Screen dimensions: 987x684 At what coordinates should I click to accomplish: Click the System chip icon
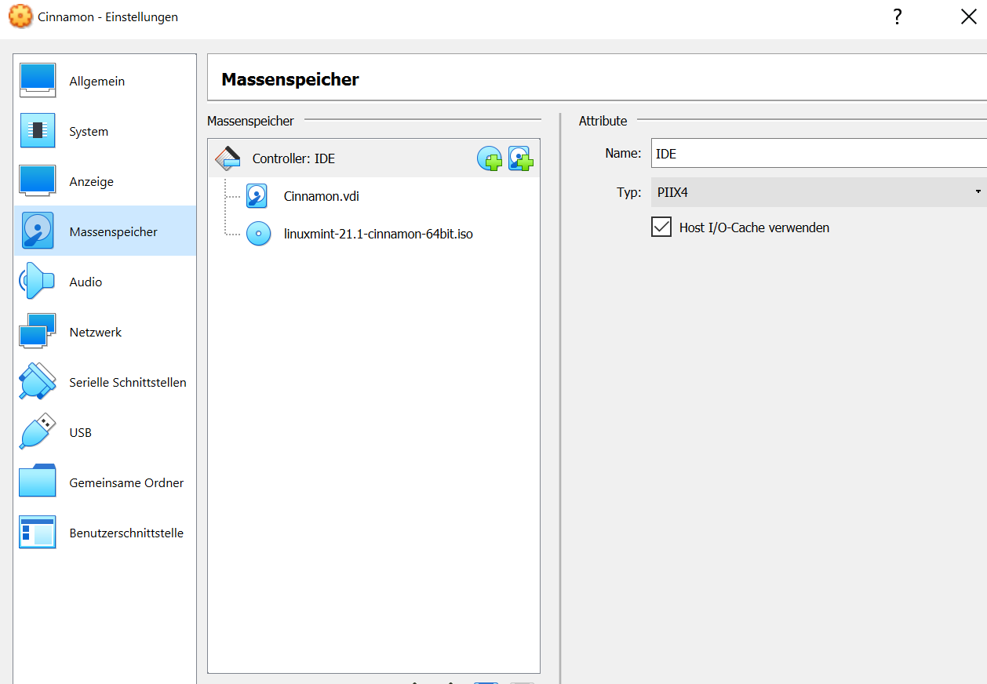point(38,131)
